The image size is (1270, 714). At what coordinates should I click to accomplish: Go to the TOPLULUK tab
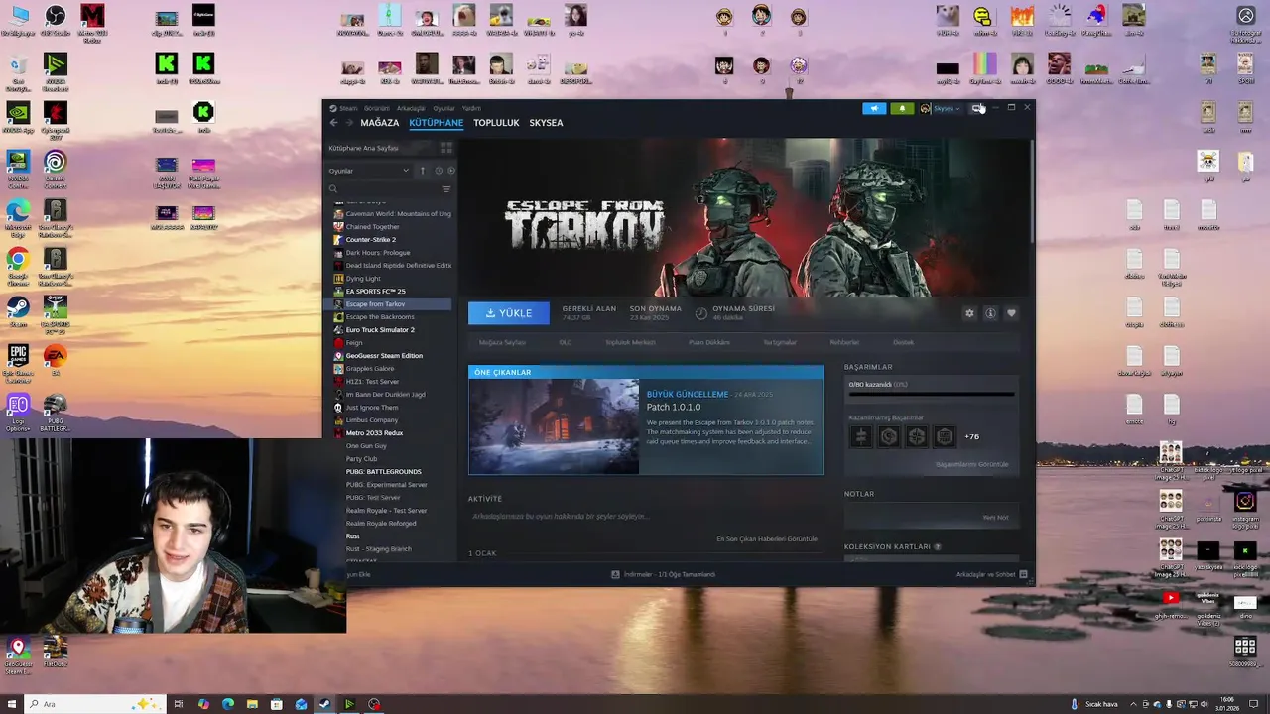tap(496, 123)
